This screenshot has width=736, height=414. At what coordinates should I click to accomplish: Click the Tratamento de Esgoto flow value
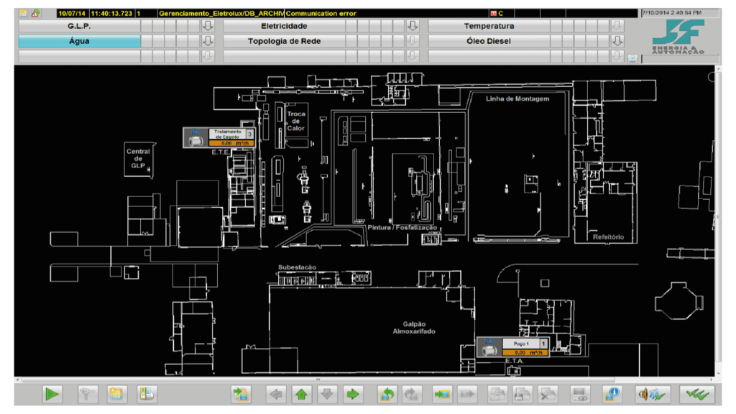click(231, 143)
